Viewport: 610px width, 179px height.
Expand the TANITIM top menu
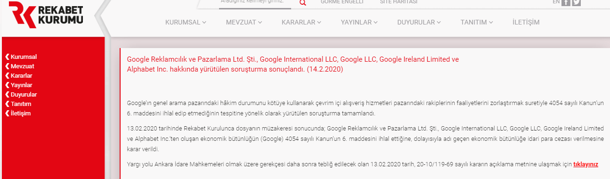(x=477, y=22)
